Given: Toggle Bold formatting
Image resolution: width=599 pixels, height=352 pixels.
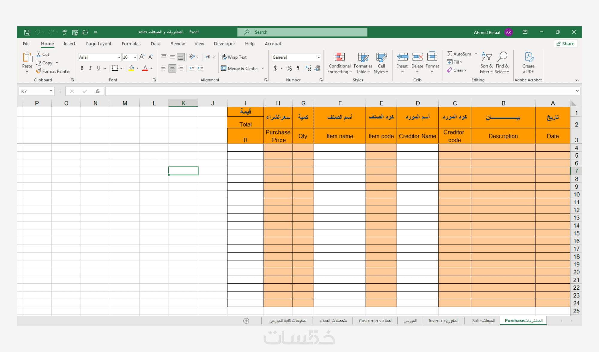Looking at the screenshot, I should (x=82, y=68).
